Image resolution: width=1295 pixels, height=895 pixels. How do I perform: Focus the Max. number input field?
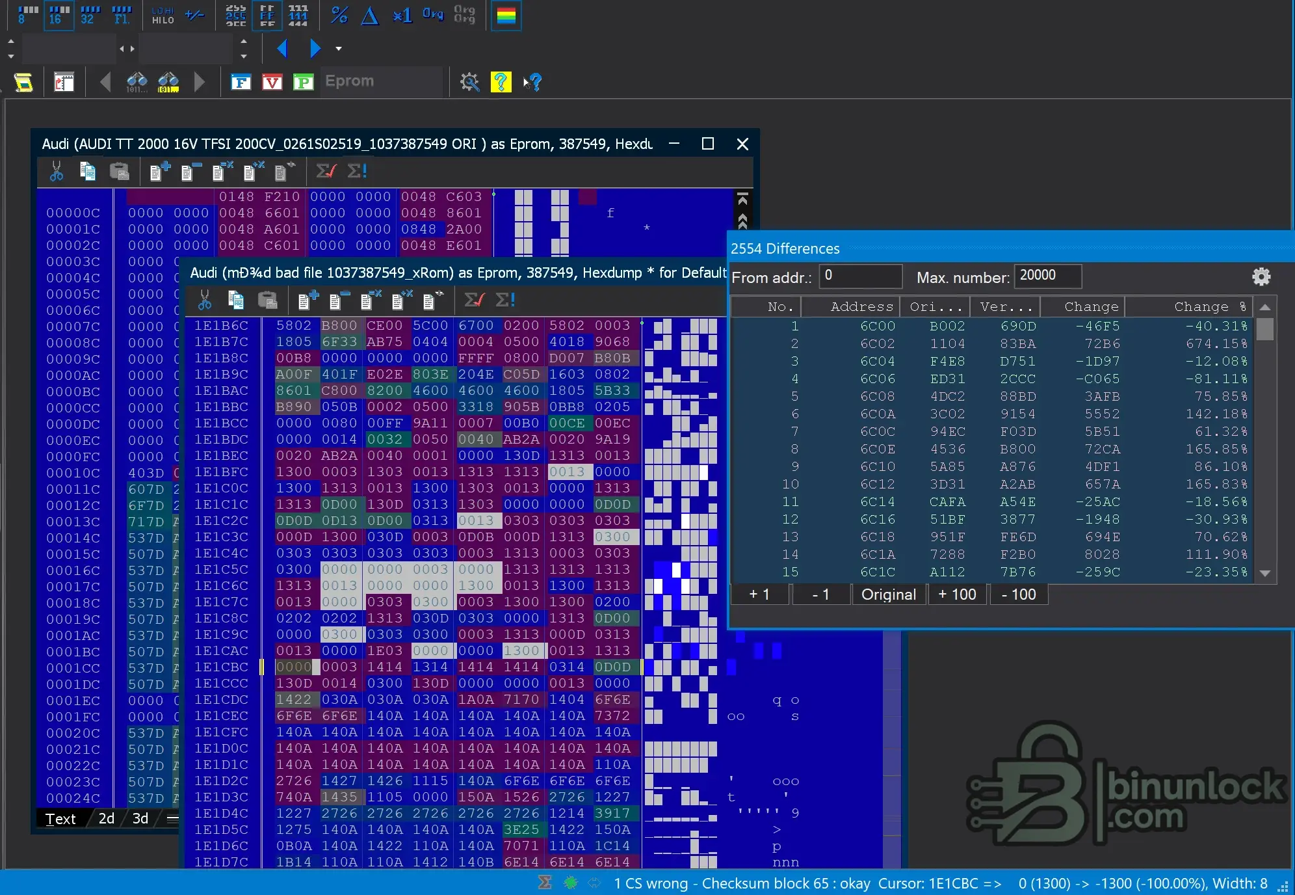1048,276
